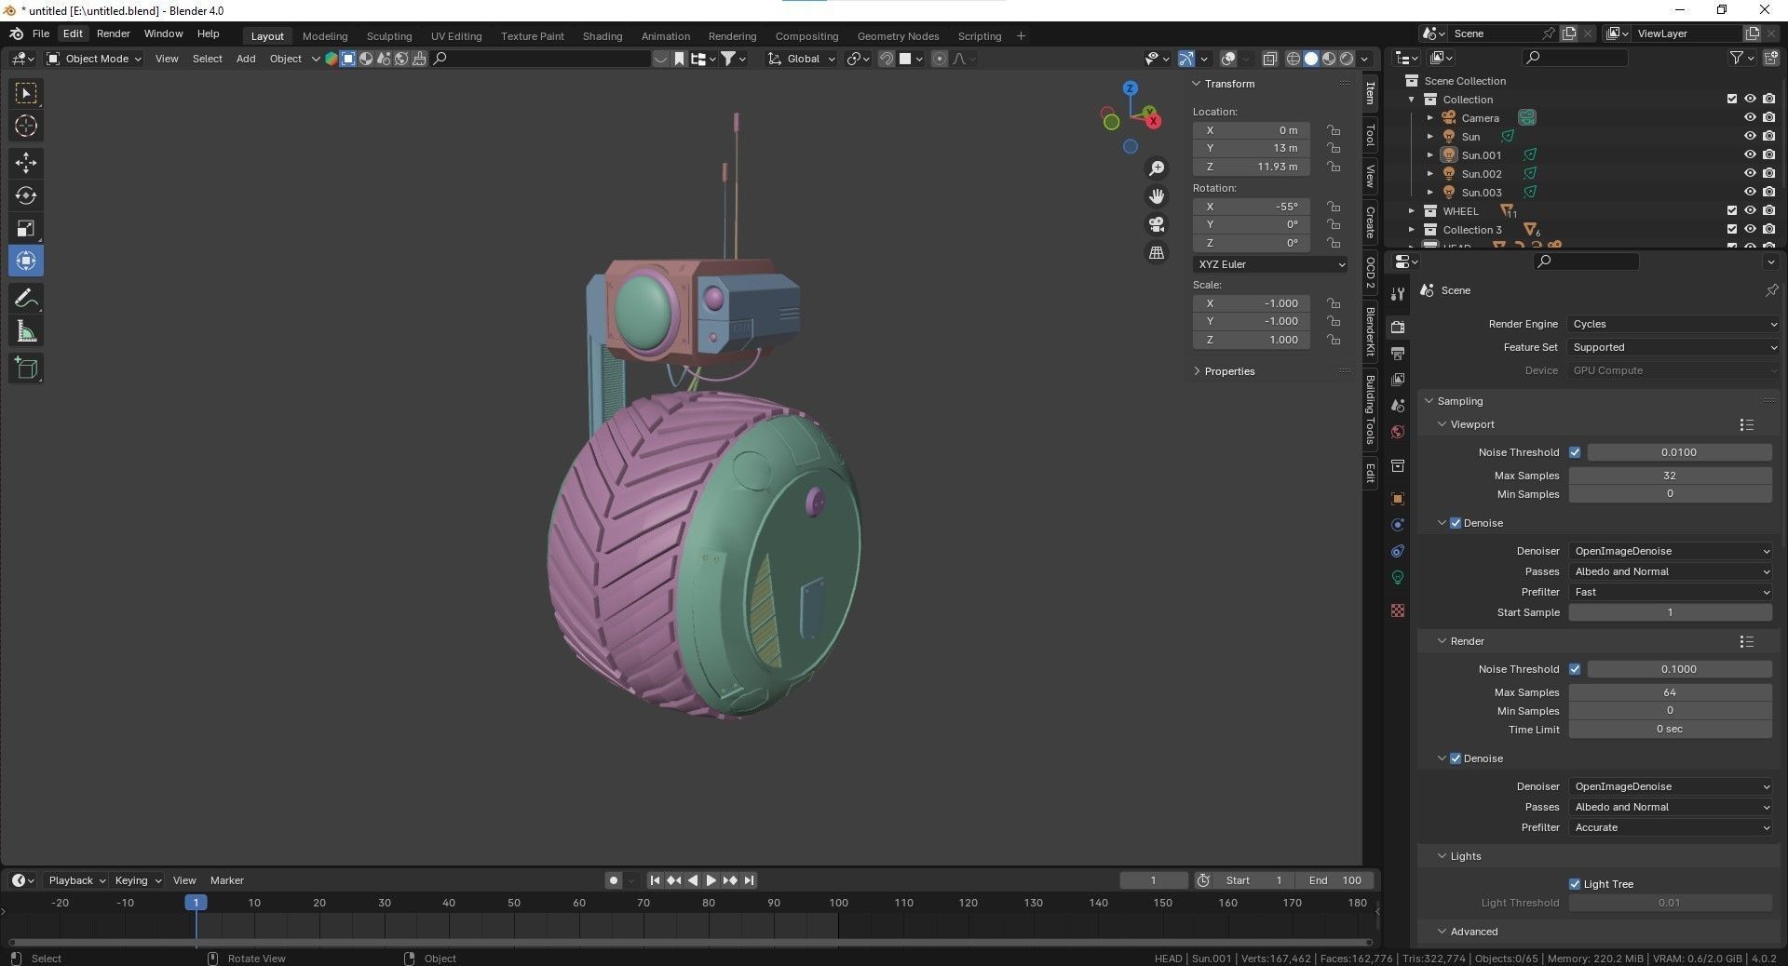Open the Viewport Denoiser dropdown
The image size is (1788, 966).
point(1671,551)
